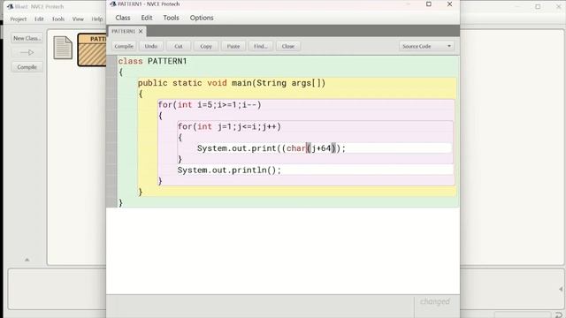Open the Tools menu in editor window
The height and width of the screenshot is (318, 566).
171,18
